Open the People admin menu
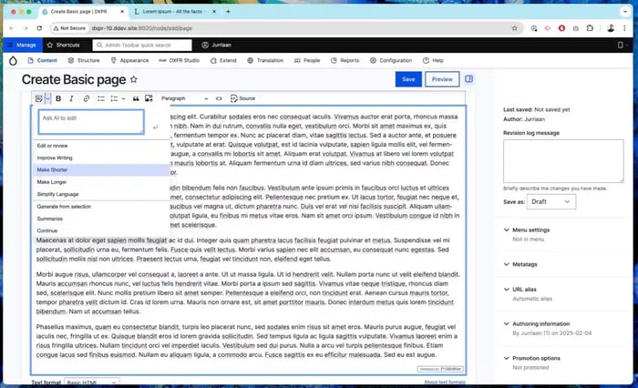The image size is (638, 388). (307, 61)
